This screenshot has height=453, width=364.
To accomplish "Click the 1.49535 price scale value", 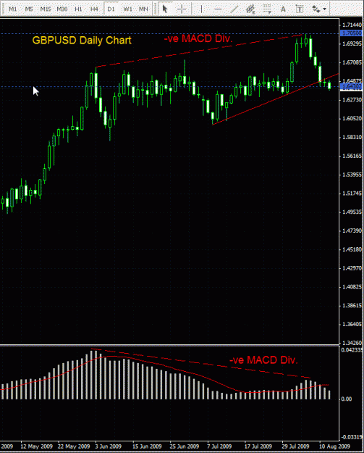I will 352,212.
